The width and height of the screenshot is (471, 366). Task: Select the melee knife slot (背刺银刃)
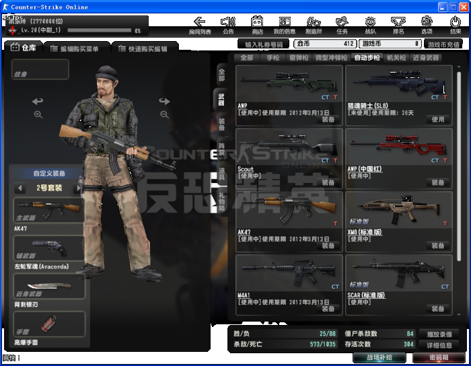[49, 286]
